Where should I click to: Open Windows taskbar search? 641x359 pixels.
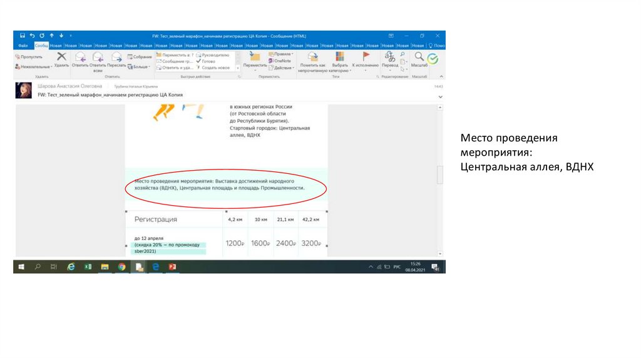38,266
